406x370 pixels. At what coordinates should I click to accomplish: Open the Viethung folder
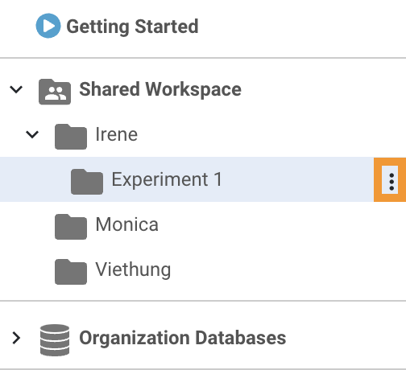click(133, 269)
